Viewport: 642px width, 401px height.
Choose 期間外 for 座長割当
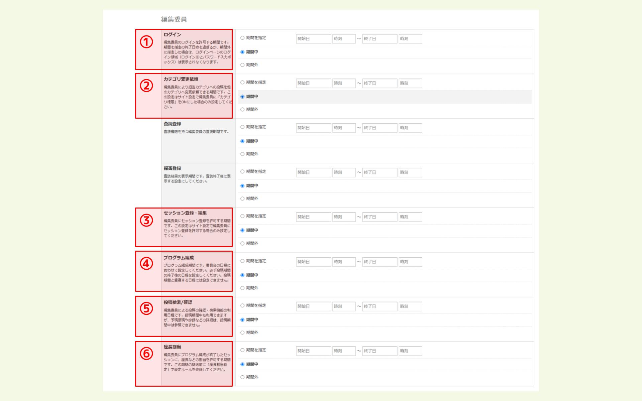click(x=242, y=377)
